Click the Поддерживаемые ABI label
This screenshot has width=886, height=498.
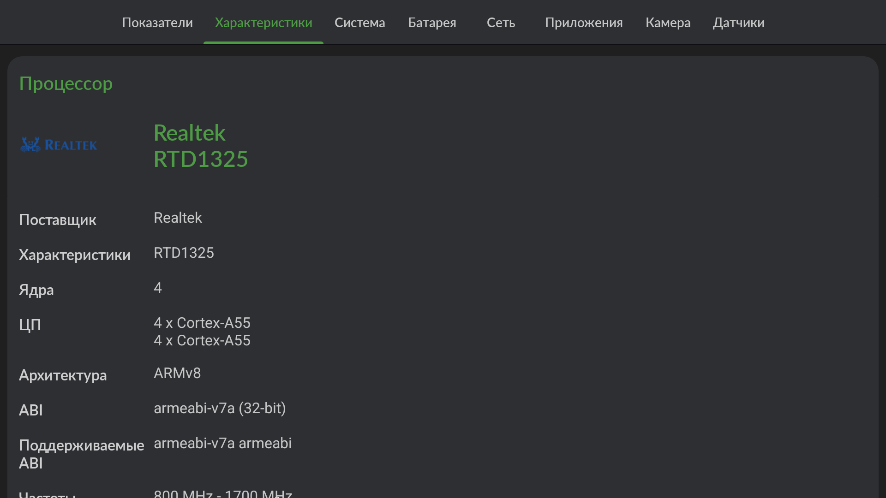click(x=81, y=454)
